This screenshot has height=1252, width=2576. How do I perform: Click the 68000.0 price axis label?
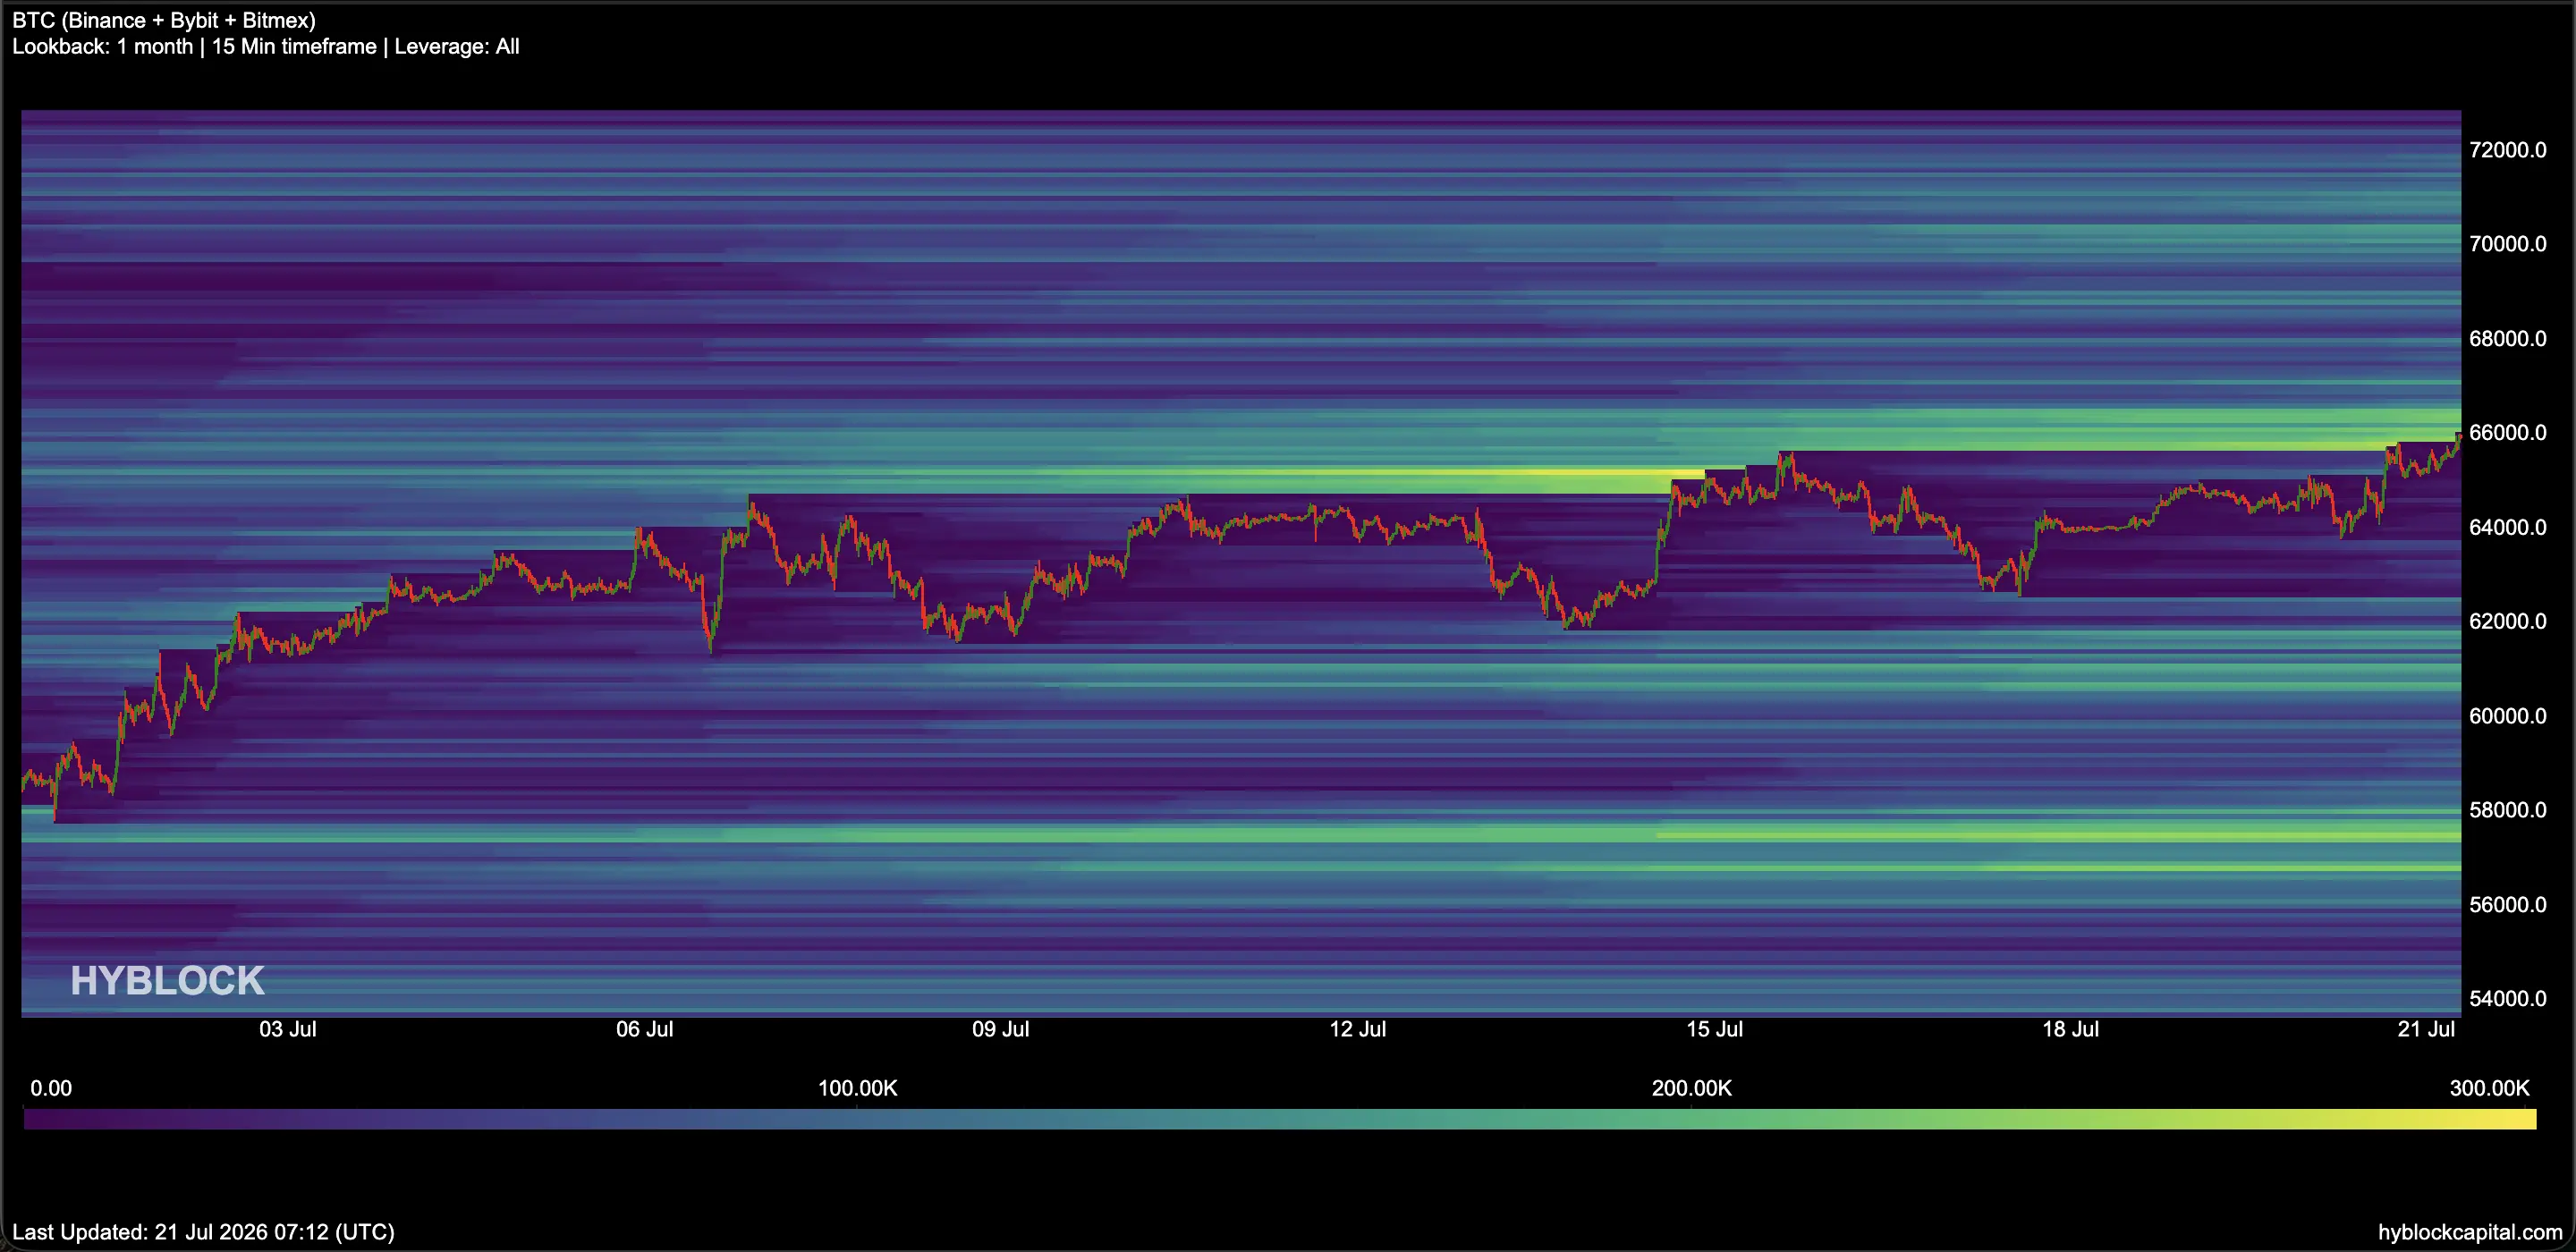pyautogui.click(x=2508, y=339)
